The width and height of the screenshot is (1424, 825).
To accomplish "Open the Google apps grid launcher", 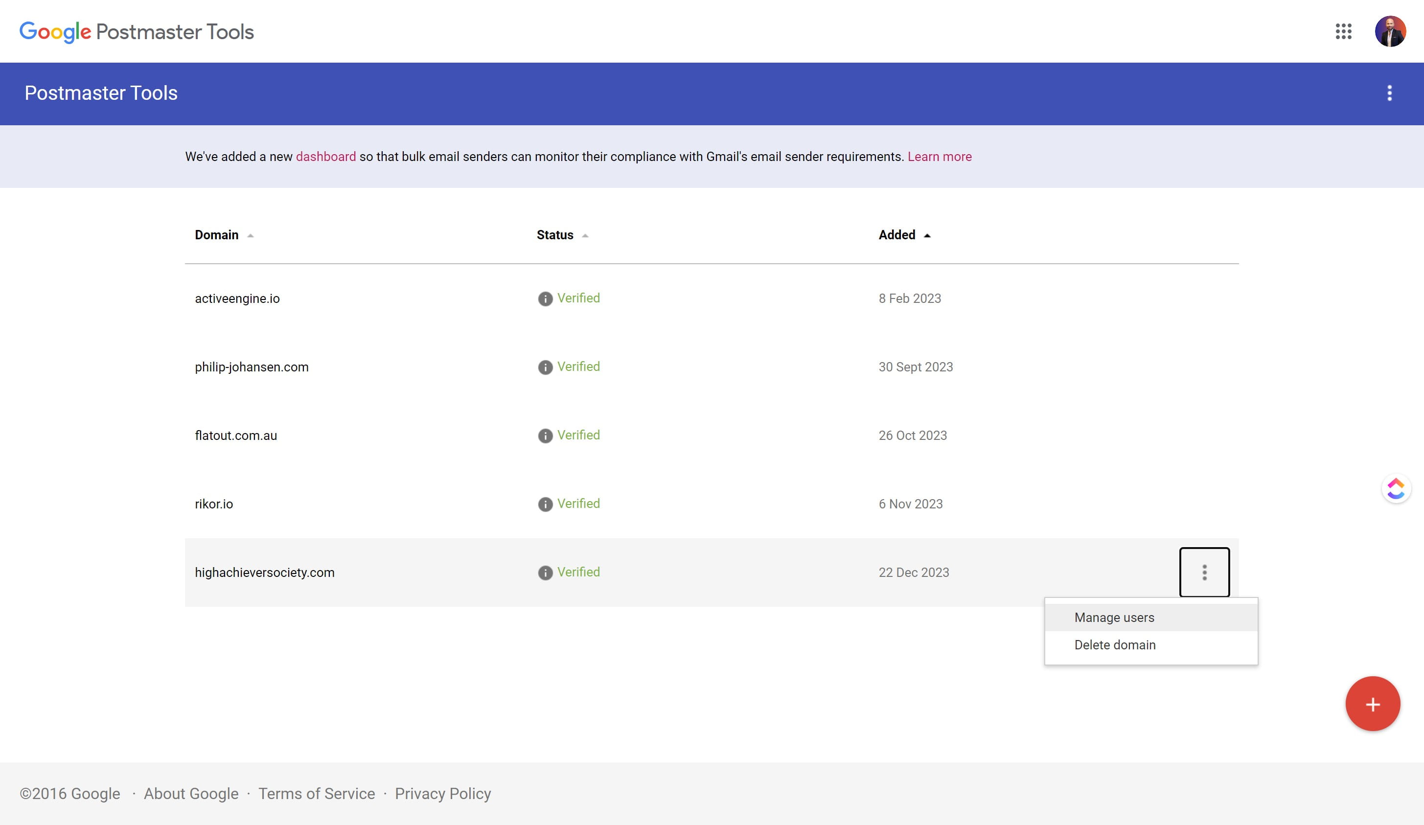I will 1344,32.
